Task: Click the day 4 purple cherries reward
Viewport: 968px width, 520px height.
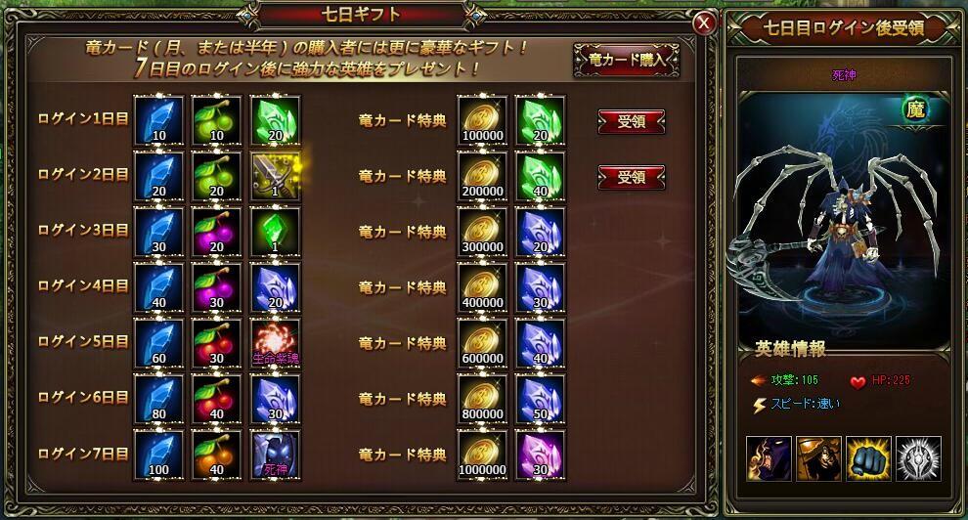Action: 216,287
